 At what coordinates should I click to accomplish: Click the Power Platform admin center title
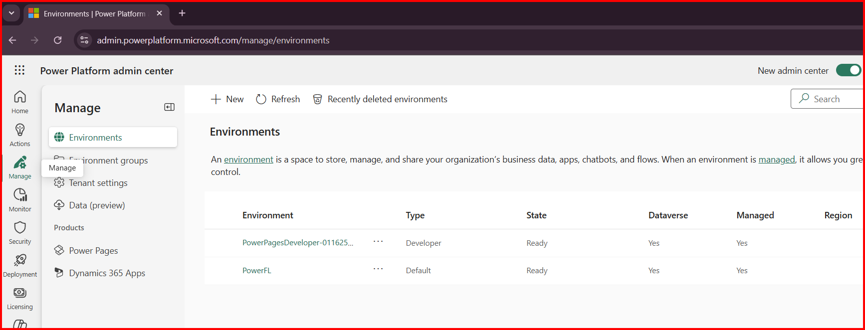(107, 71)
